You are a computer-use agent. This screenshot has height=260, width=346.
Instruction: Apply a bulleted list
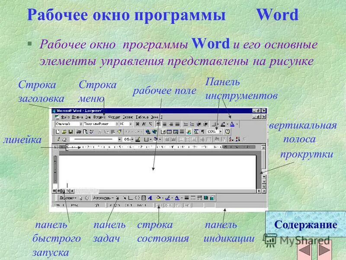(192, 124)
